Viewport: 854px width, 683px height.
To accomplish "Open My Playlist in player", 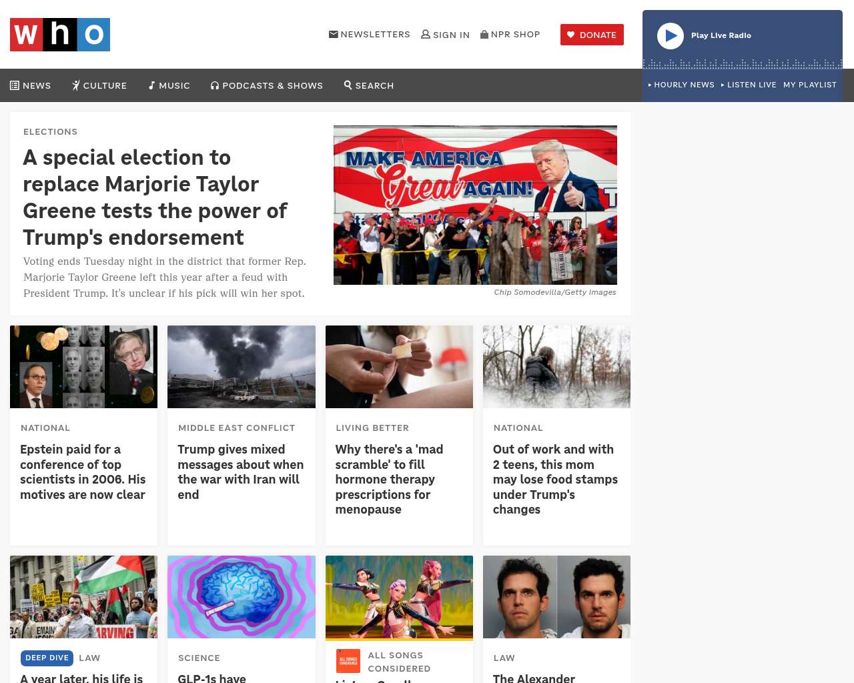I will [810, 85].
